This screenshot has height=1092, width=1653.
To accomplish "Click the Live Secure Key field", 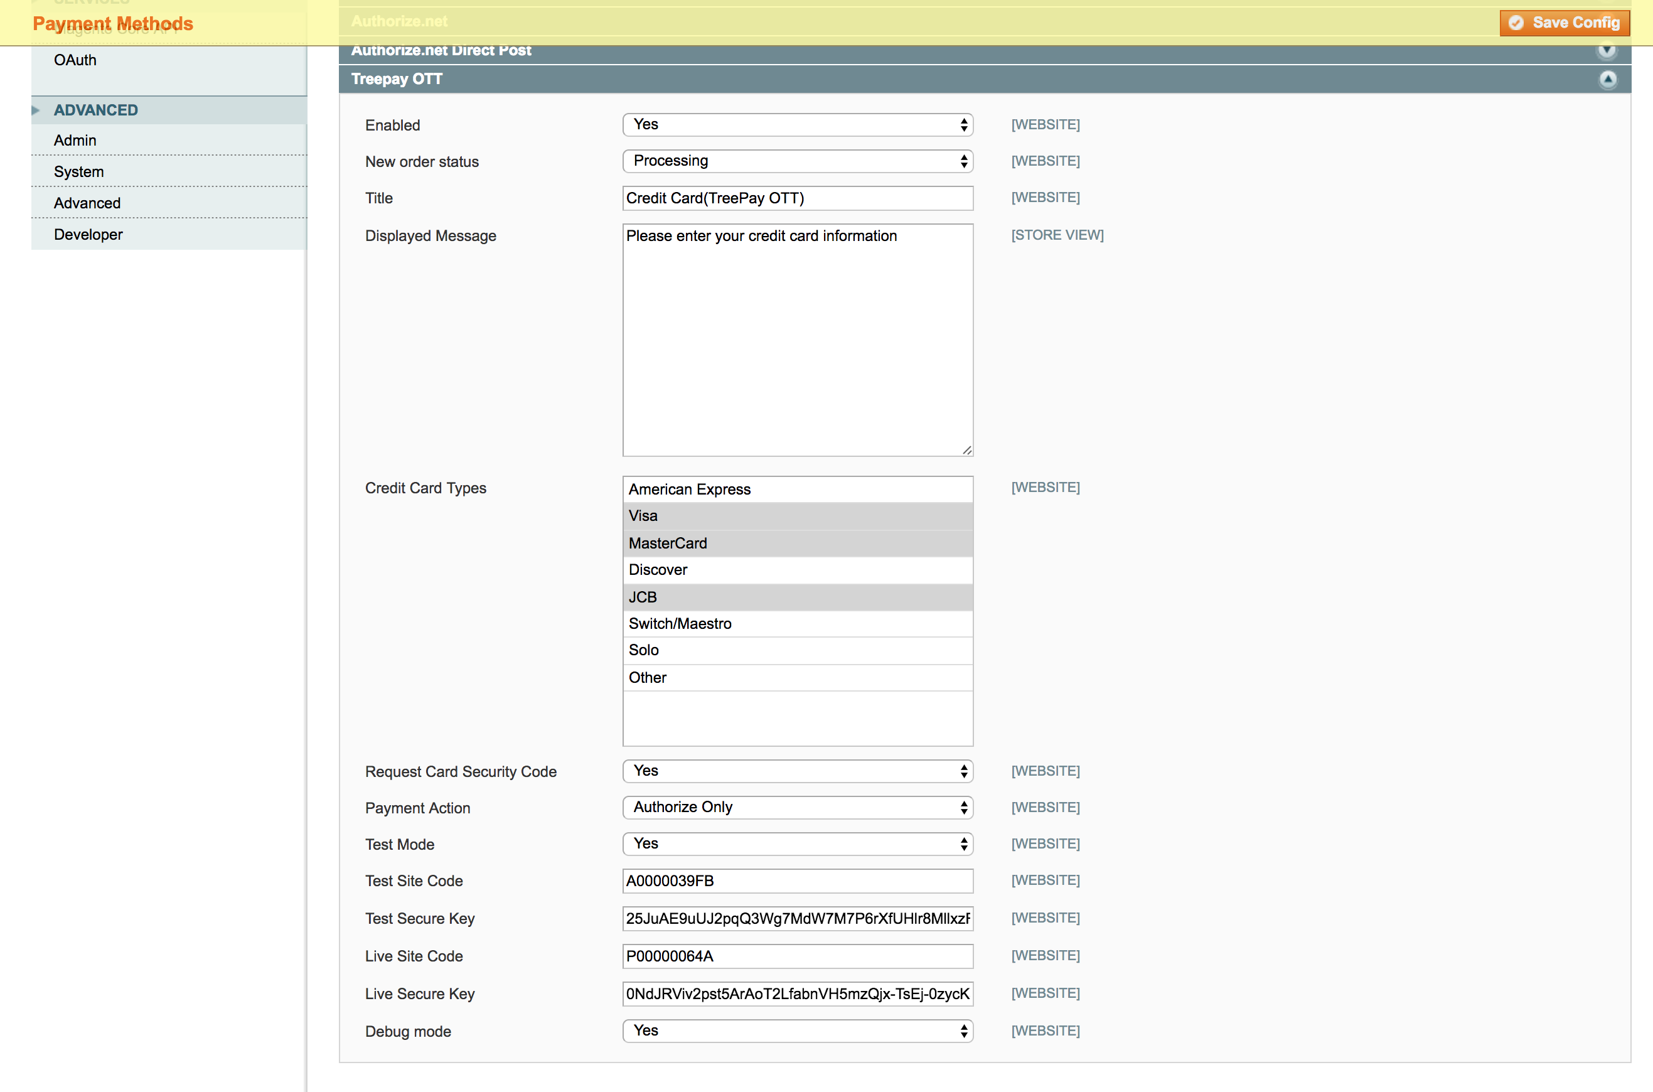I will pos(797,994).
